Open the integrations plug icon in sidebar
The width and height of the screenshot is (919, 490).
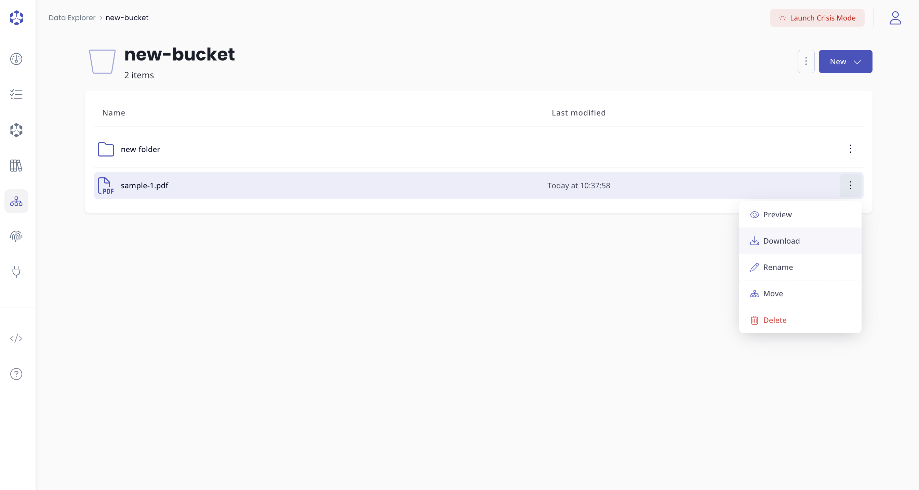point(16,272)
